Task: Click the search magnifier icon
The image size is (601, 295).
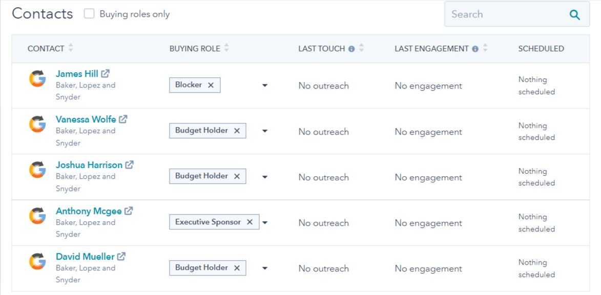Action: 574,15
